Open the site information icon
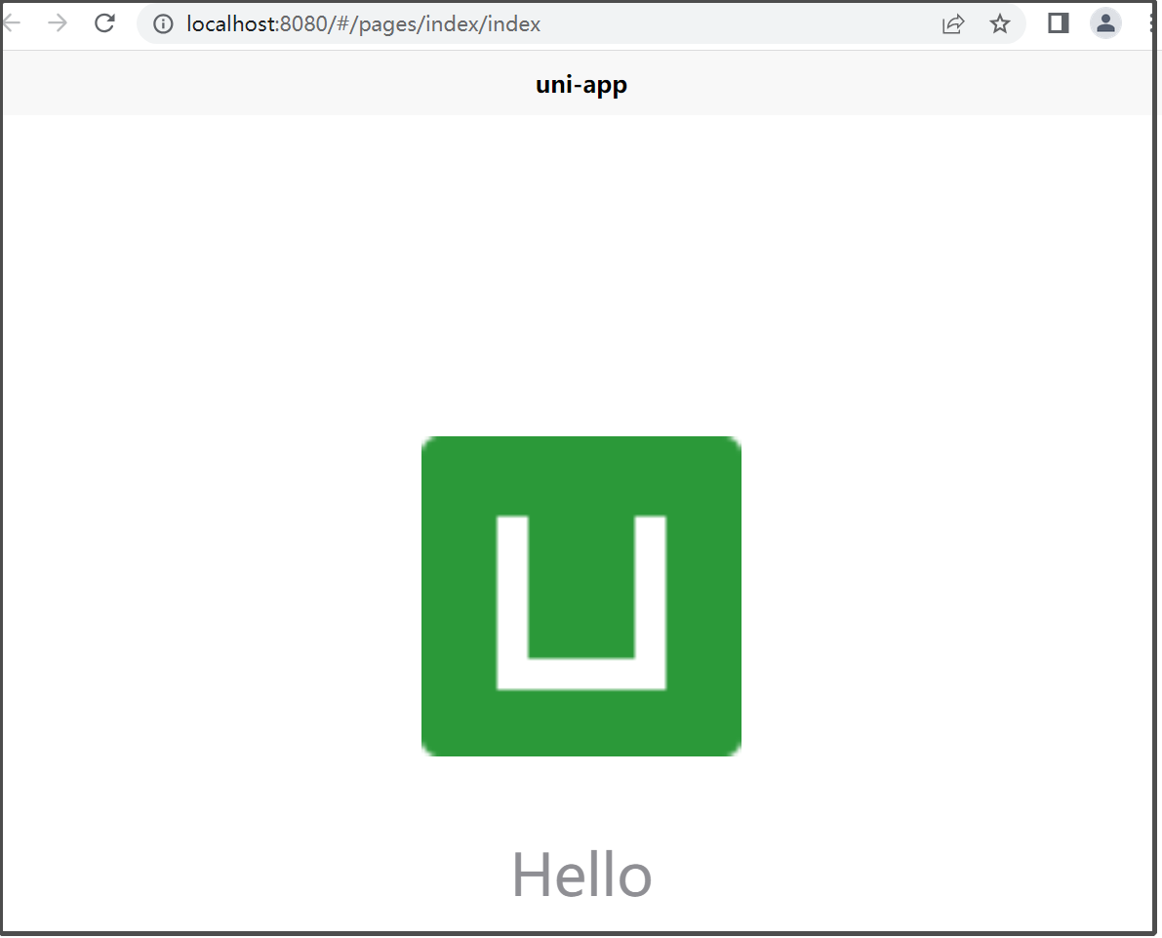1162x938 pixels. (x=163, y=24)
